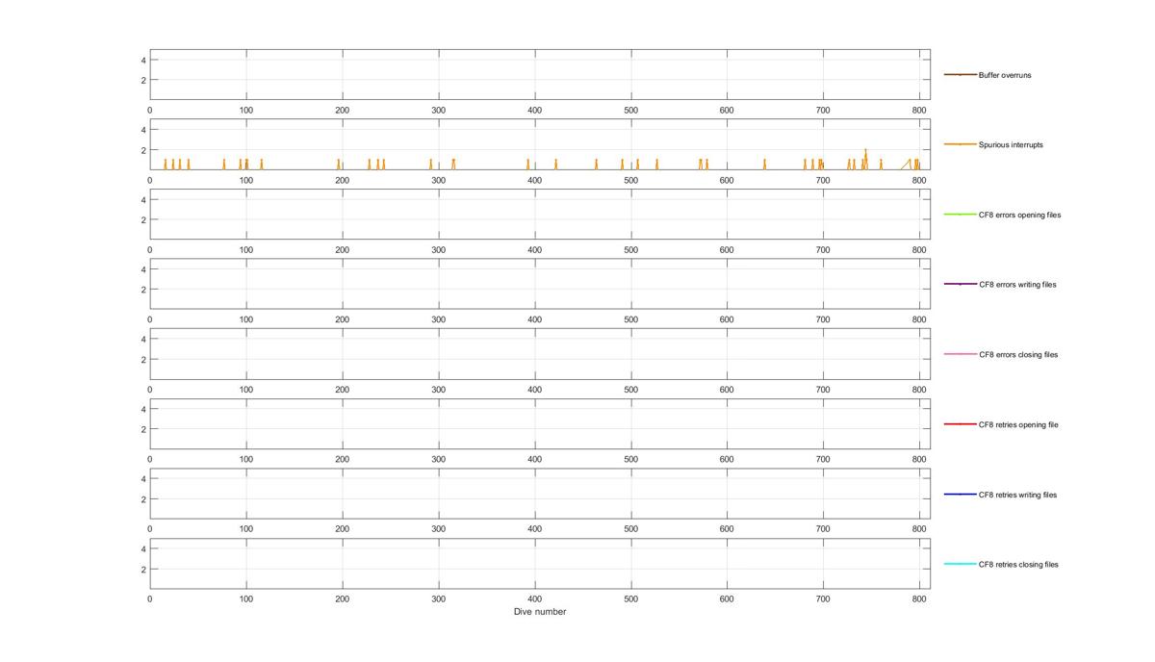This screenshot has width=1155, height=662.
Task: Click the orange Spurious interrupts legend line
Action: coord(960,144)
